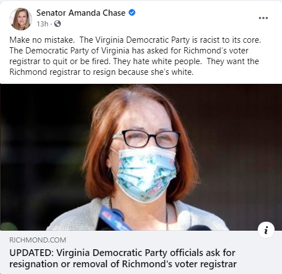Click the info "i" button on the article image
The width and height of the screenshot is (282, 274).
point(266,230)
